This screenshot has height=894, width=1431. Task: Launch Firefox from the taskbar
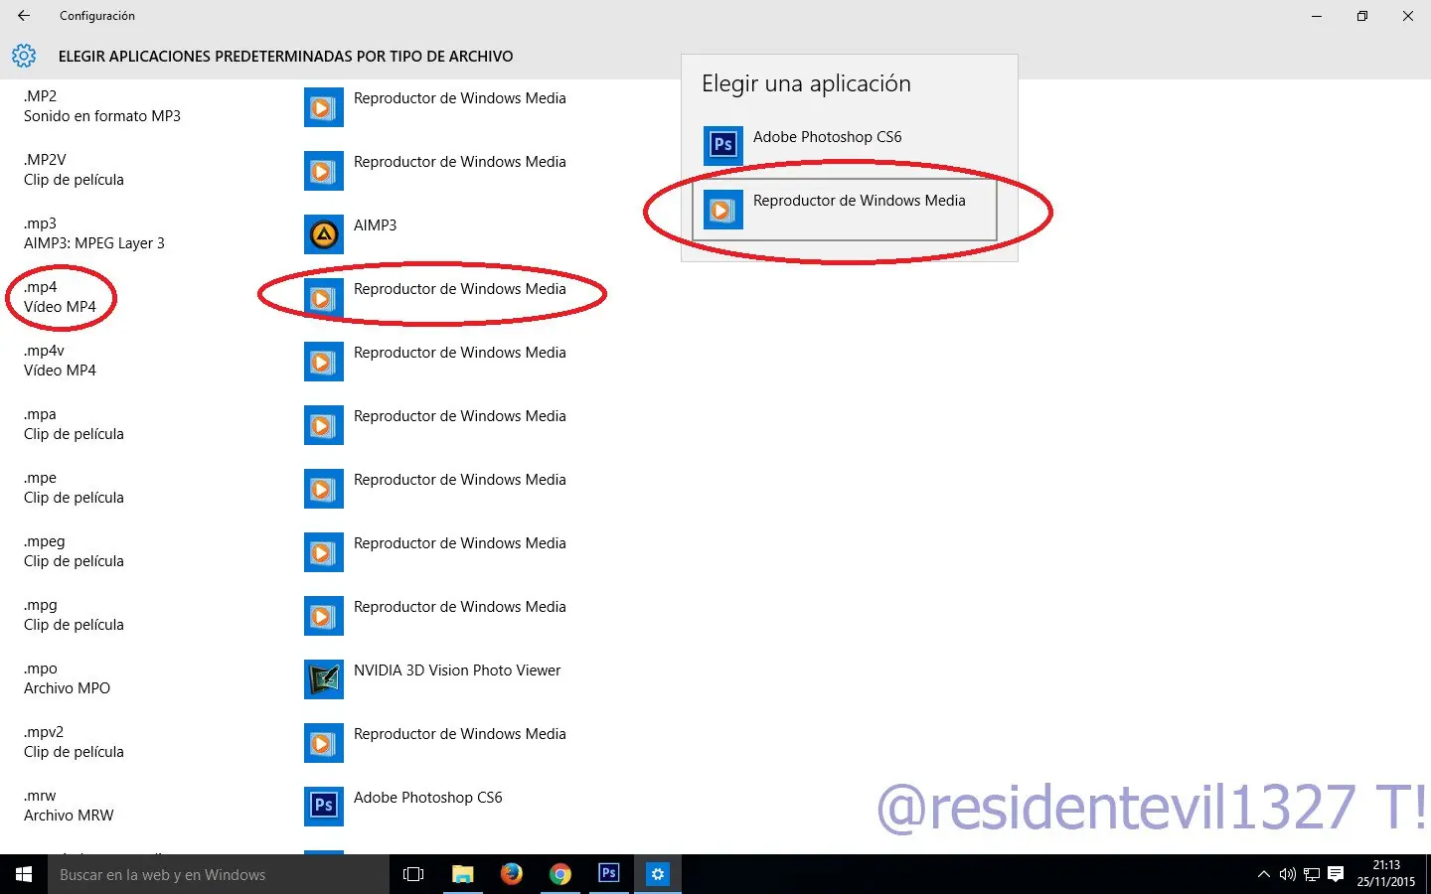point(511,874)
